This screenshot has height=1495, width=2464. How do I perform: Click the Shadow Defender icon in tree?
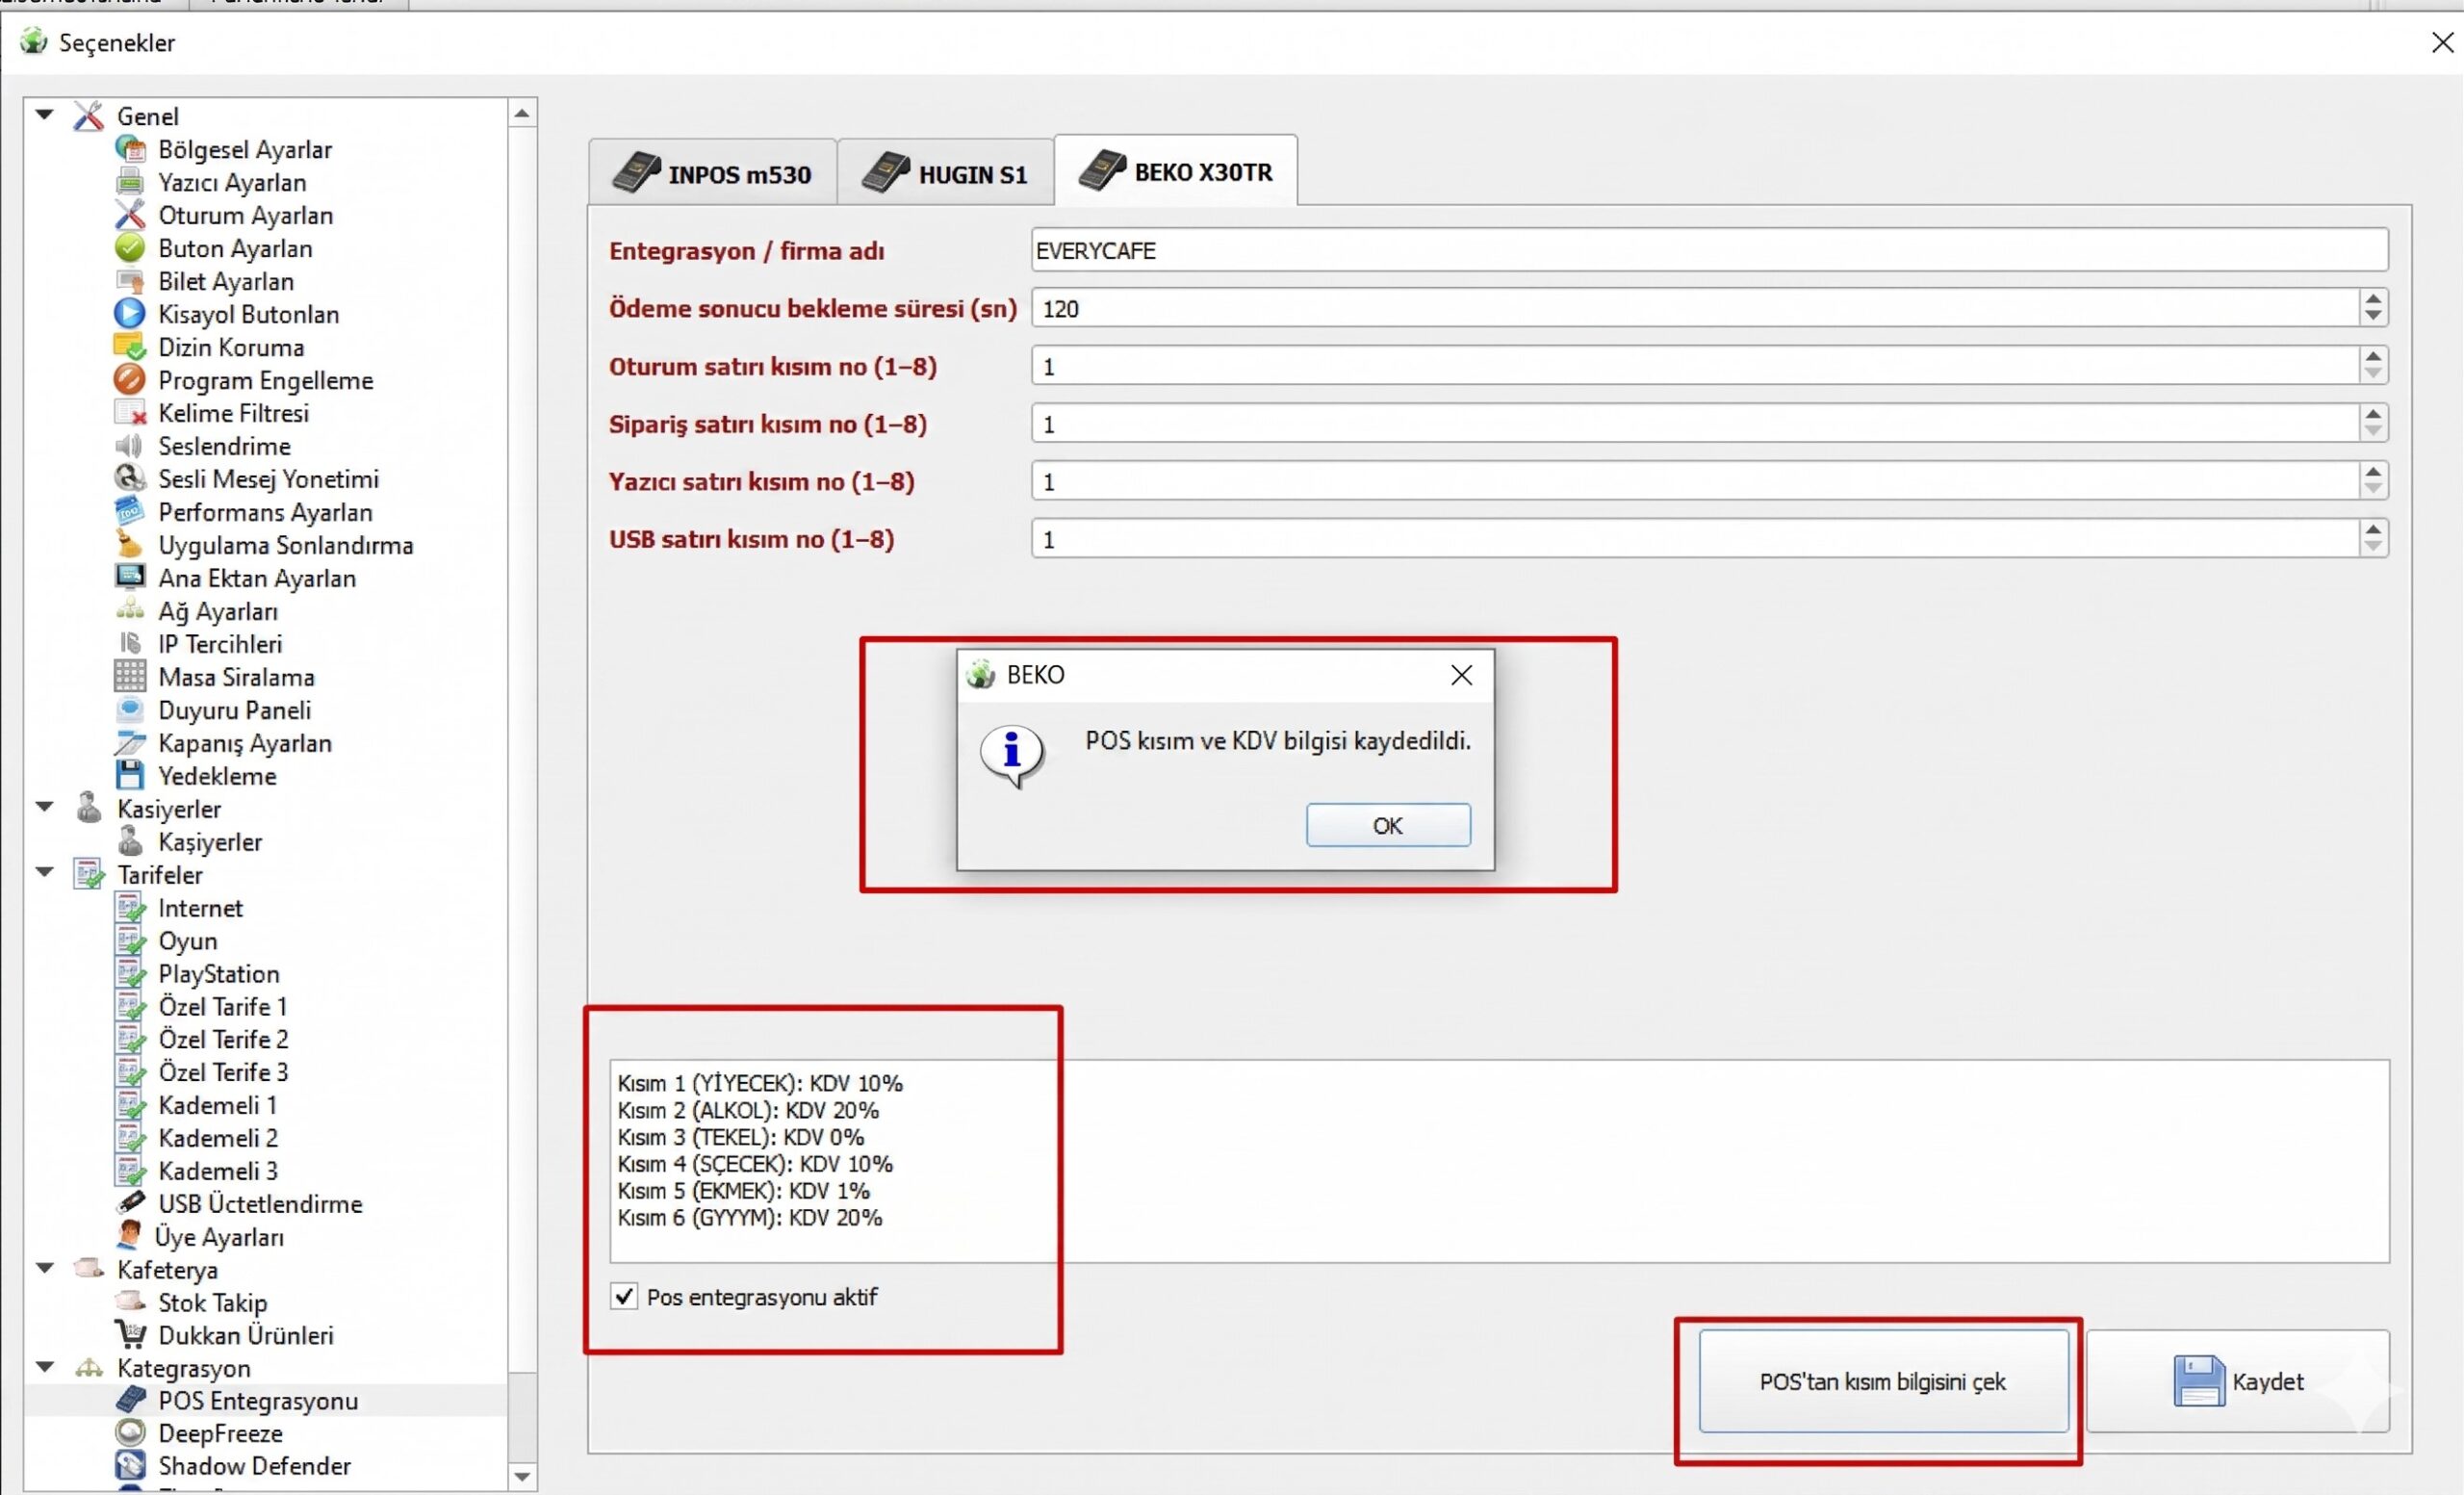click(x=129, y=1465)
